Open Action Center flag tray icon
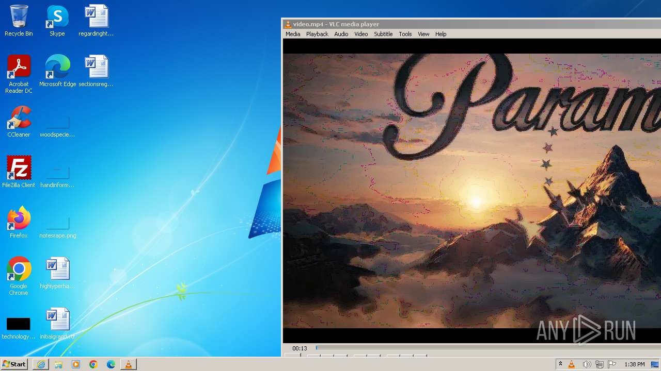The width and height of the screenshot is (661, 371). (x=612, y=364)
